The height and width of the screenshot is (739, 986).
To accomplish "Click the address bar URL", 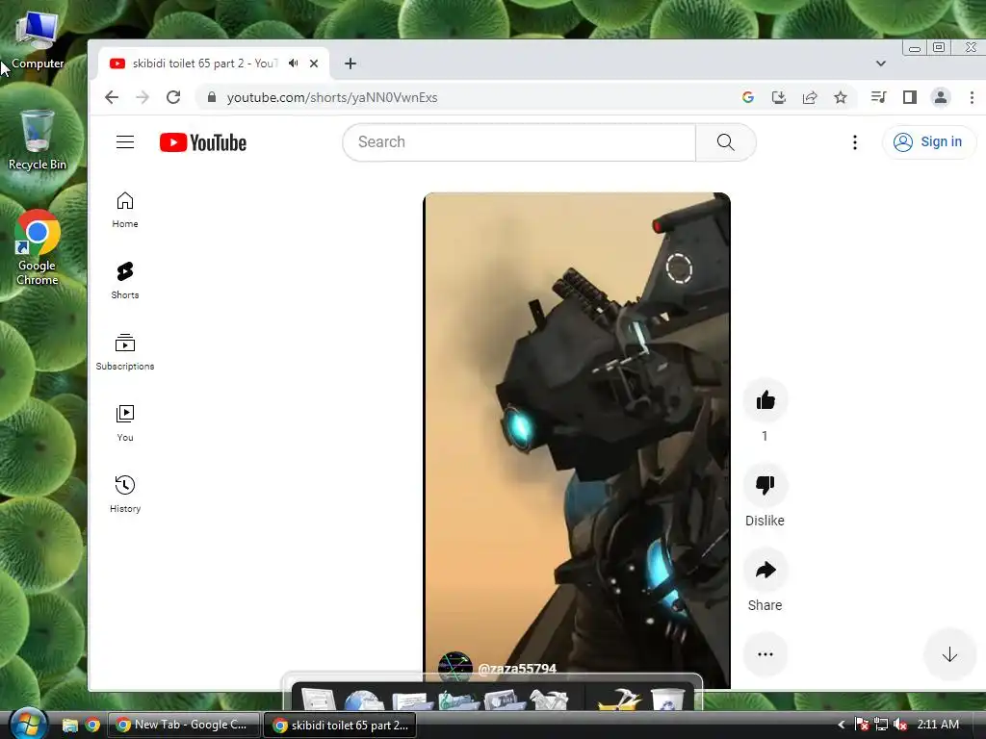I will (332, 97).
